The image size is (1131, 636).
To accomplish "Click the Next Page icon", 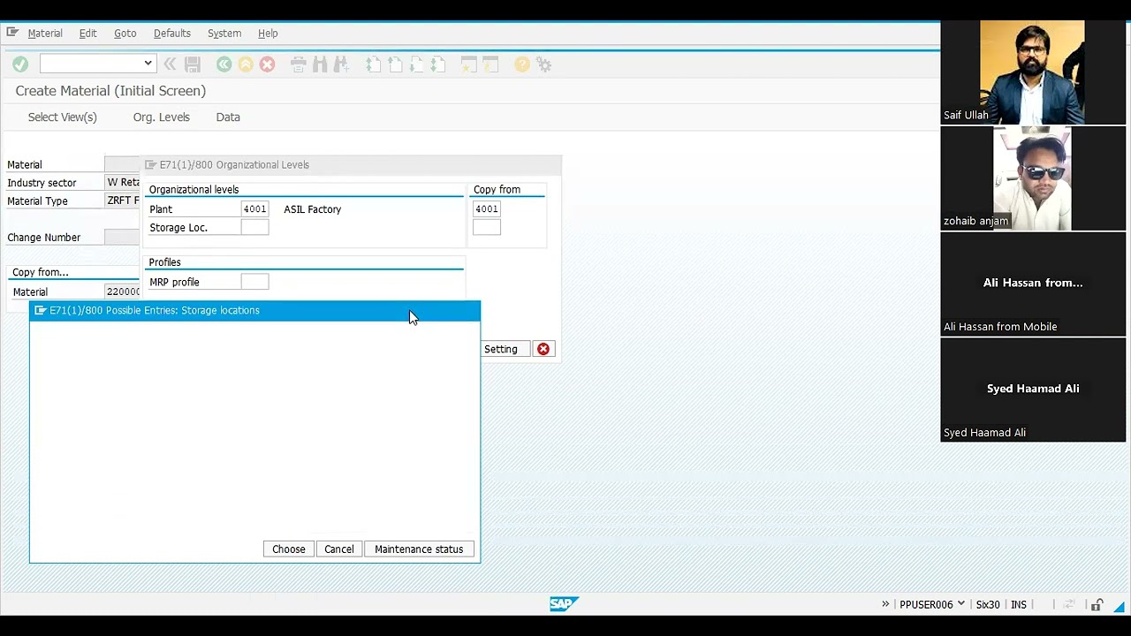I will (x=416, y=64).
